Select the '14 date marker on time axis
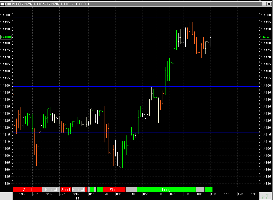The image size is (273, 200). 77,198
